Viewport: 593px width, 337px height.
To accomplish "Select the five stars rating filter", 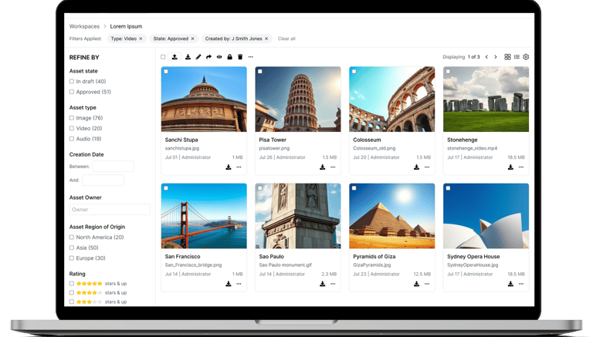I will pos(72,283).
